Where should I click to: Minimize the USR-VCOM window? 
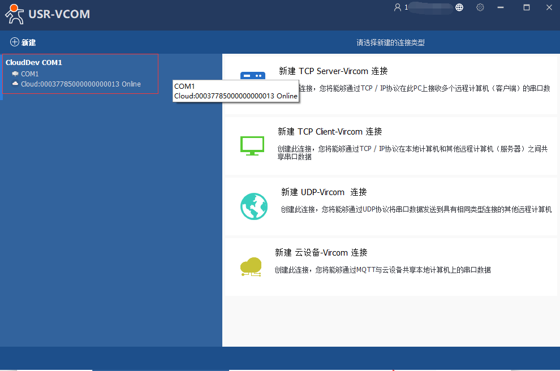point(501,7)
